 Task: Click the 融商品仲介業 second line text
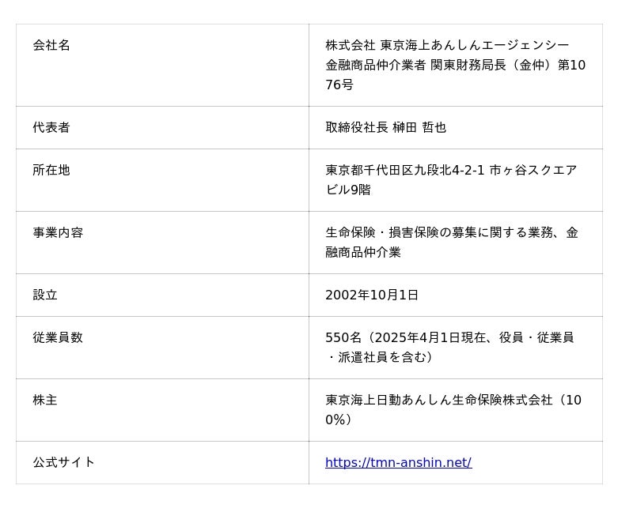[x=363, y=253]
